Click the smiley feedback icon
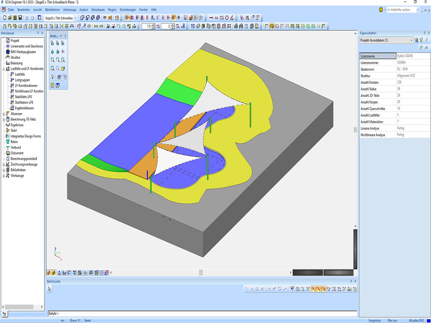The image size is (431, 323). [381, 9]
